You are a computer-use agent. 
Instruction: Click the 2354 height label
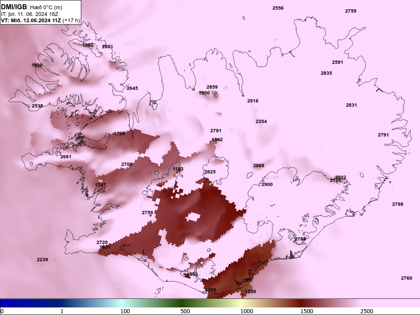point(261,121)
